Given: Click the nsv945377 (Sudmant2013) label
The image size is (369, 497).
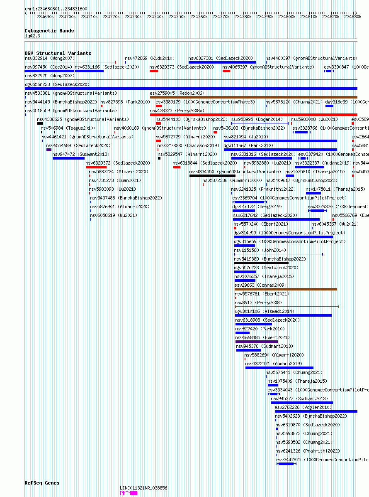Looking at the screenshot, I should pyautogui.click(x=299, y=399).
